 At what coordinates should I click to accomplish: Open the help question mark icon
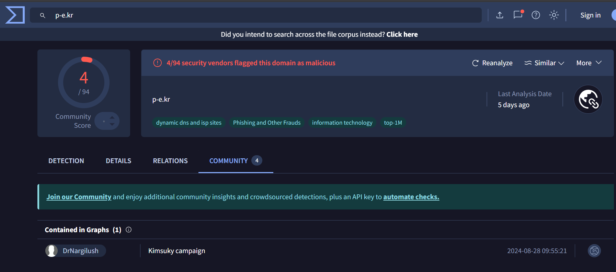pos(536,15)
